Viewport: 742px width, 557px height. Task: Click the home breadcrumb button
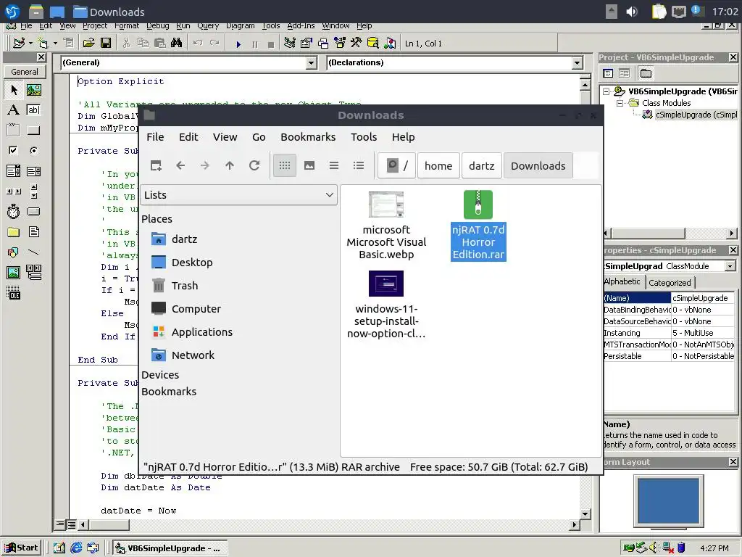click(x=438, y=166)
